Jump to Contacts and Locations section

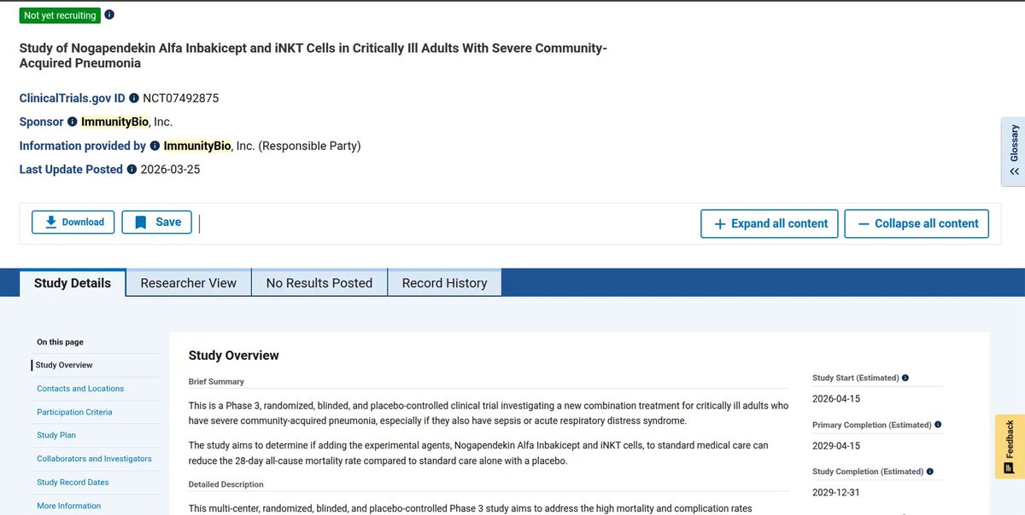click(x=80, y=389)
